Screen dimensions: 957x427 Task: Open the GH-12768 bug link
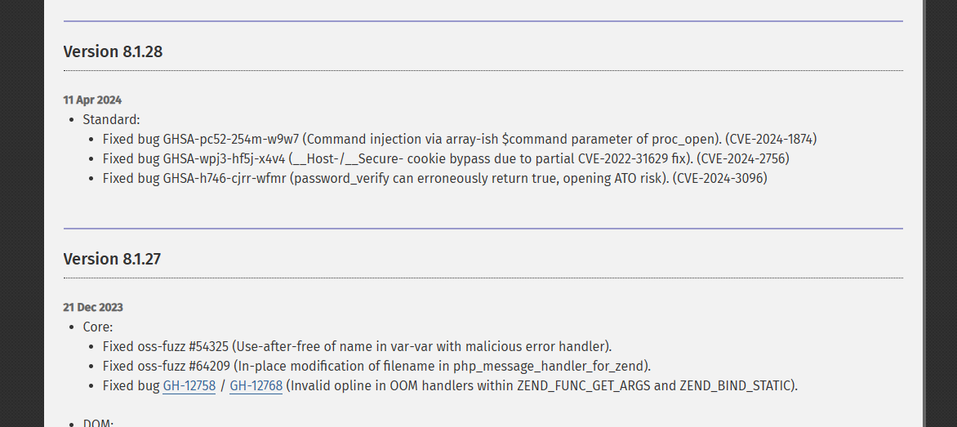[x=256, y=385]
